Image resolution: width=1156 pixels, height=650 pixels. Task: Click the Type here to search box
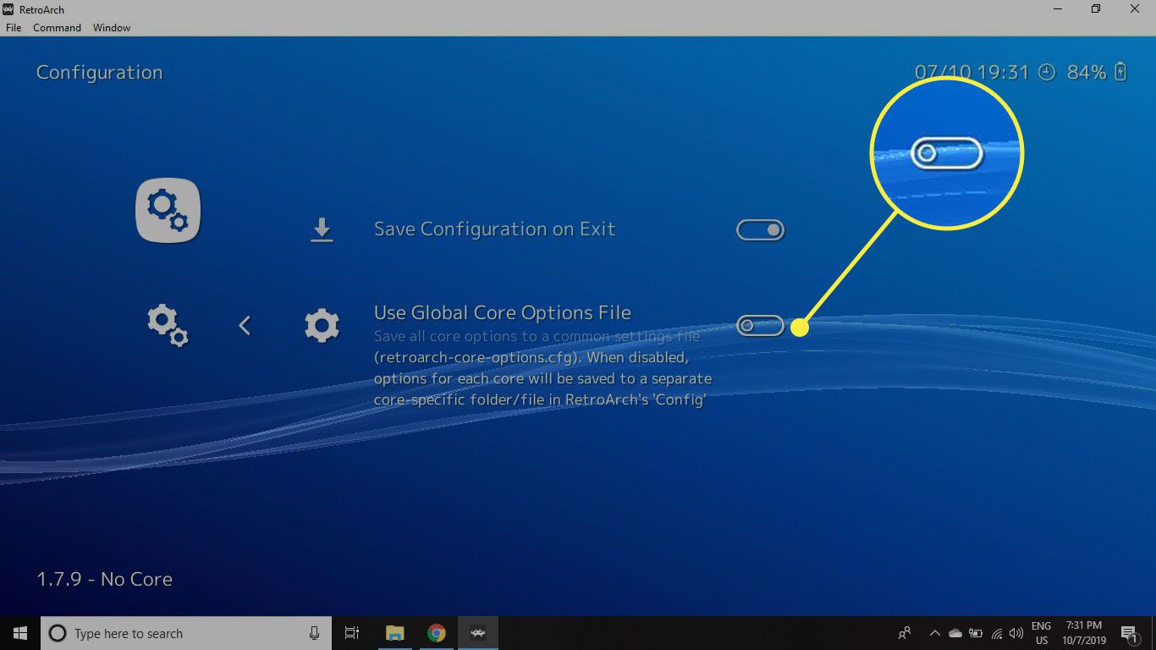[x=186, y=633]
